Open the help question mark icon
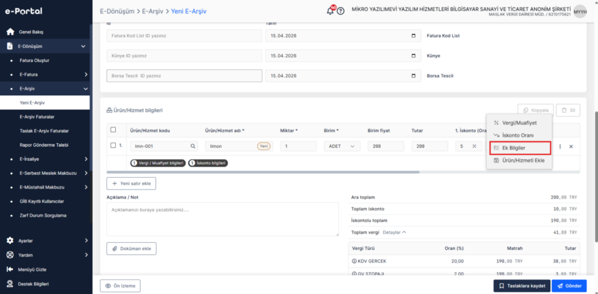 coord(340,11)
